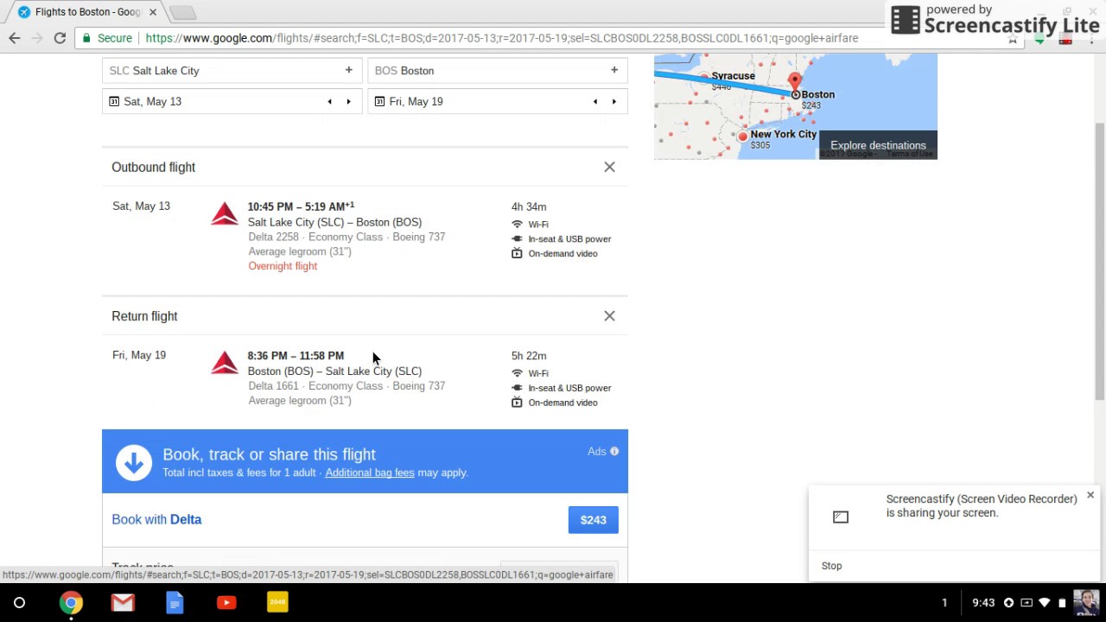This screenshot has height=622, width=1106.
Task: Click the Boston map pin marker
Action: (795, 84)
